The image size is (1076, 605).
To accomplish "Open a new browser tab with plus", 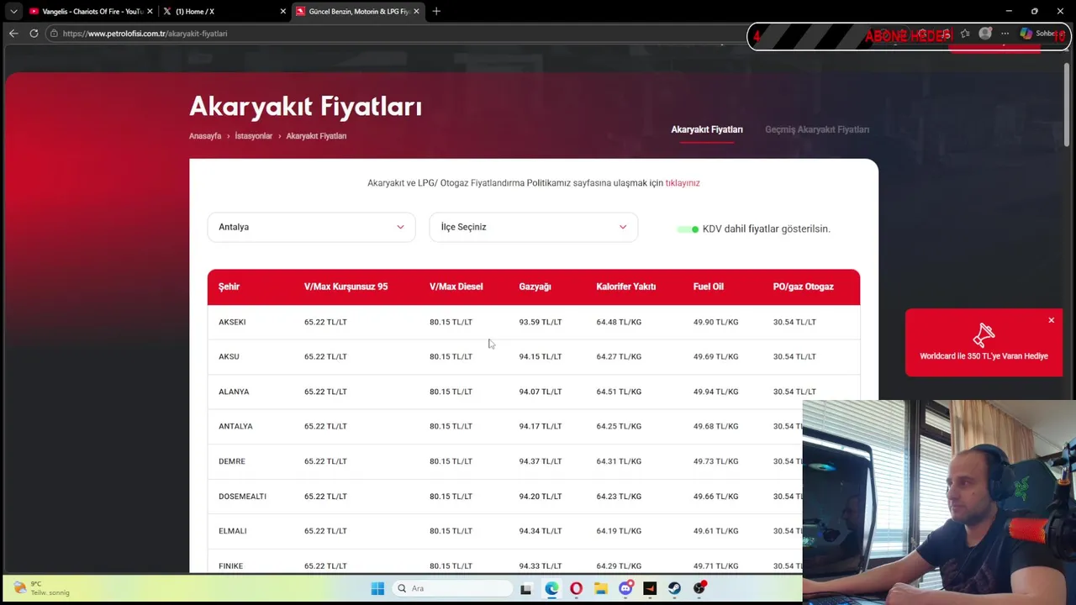I will [436, 11].
